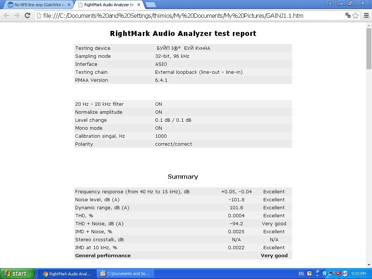Click the RMAA Version '6.4.1' value
The width and height of the screenshot is (372, 279).
161,80
